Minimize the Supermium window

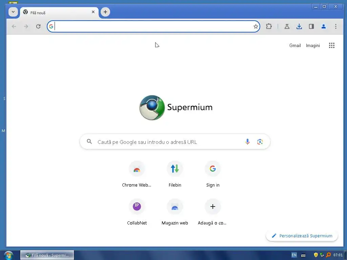tap(316, 7)
